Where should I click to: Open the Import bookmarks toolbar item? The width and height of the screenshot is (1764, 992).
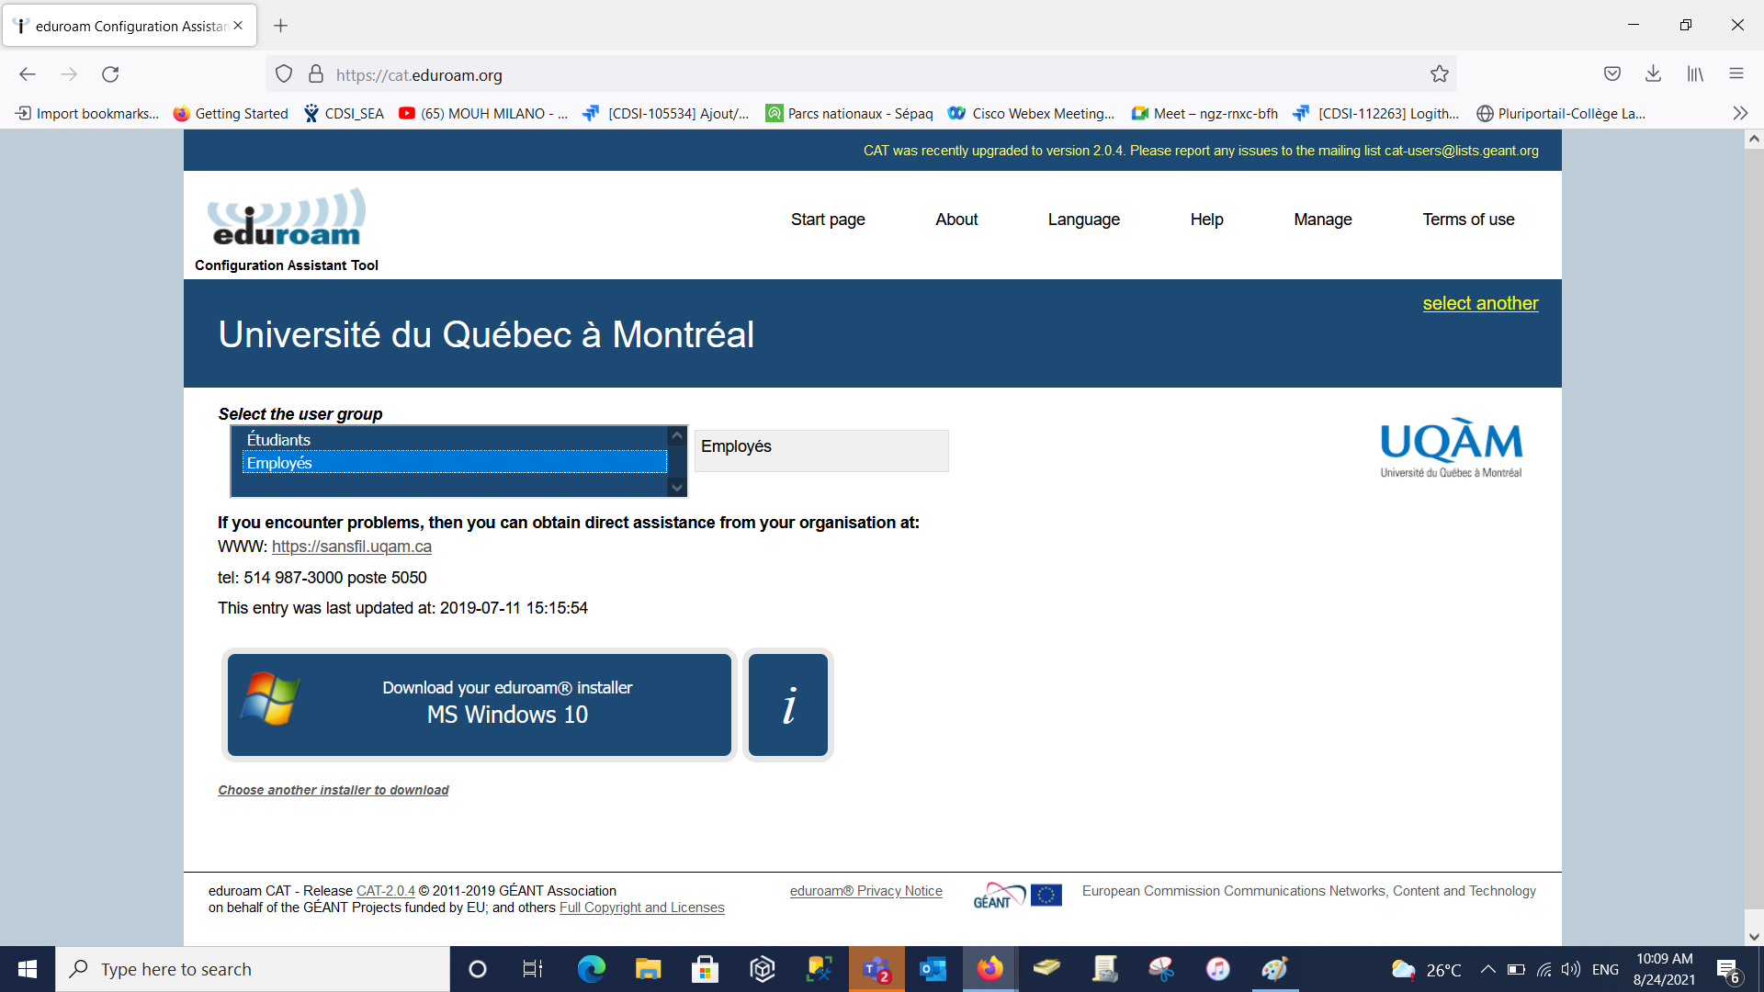(x=87, y=113)
